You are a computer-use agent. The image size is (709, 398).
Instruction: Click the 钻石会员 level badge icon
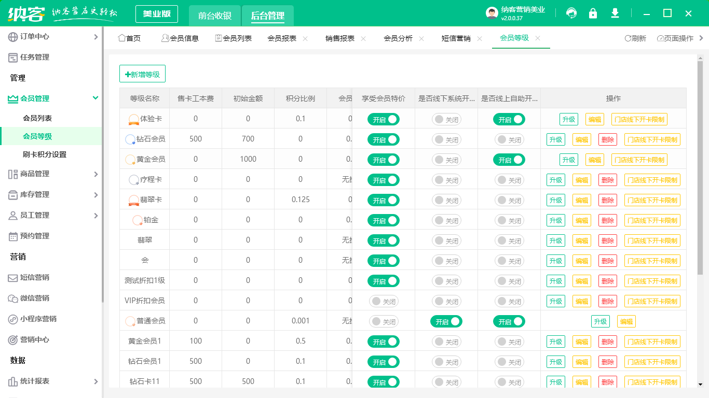[x=130, y=139]
